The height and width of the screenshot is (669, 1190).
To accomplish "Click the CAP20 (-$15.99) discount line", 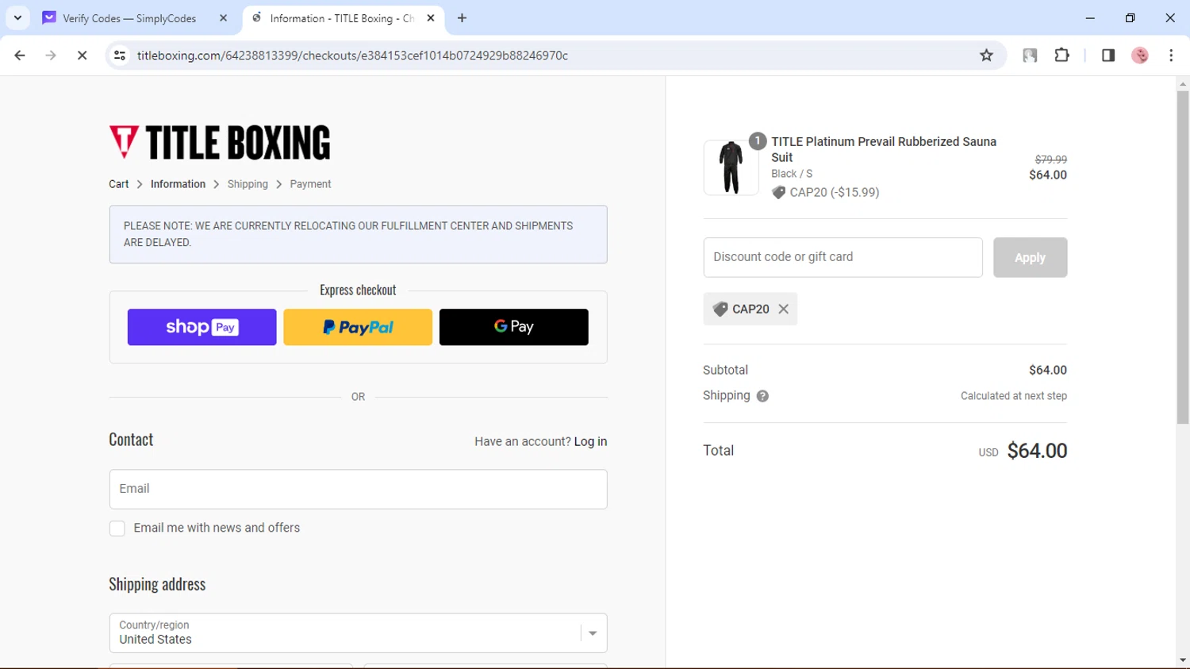I will (825, 192).
